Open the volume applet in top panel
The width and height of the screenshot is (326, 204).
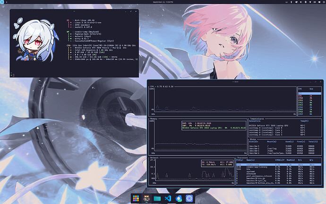pyautogui.click(x=301, y=2)
